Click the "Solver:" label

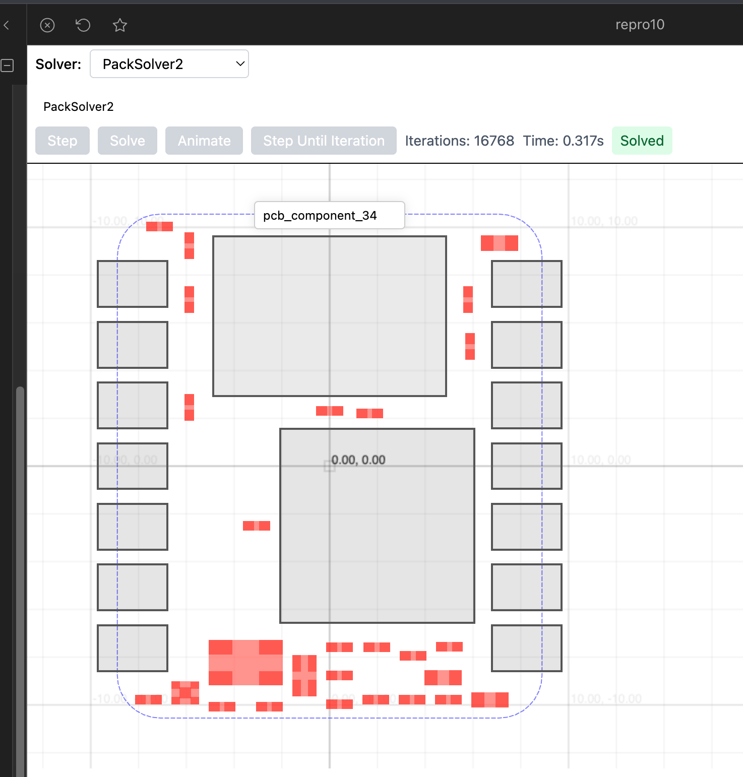pyautogui.click(x=58, y=64)
